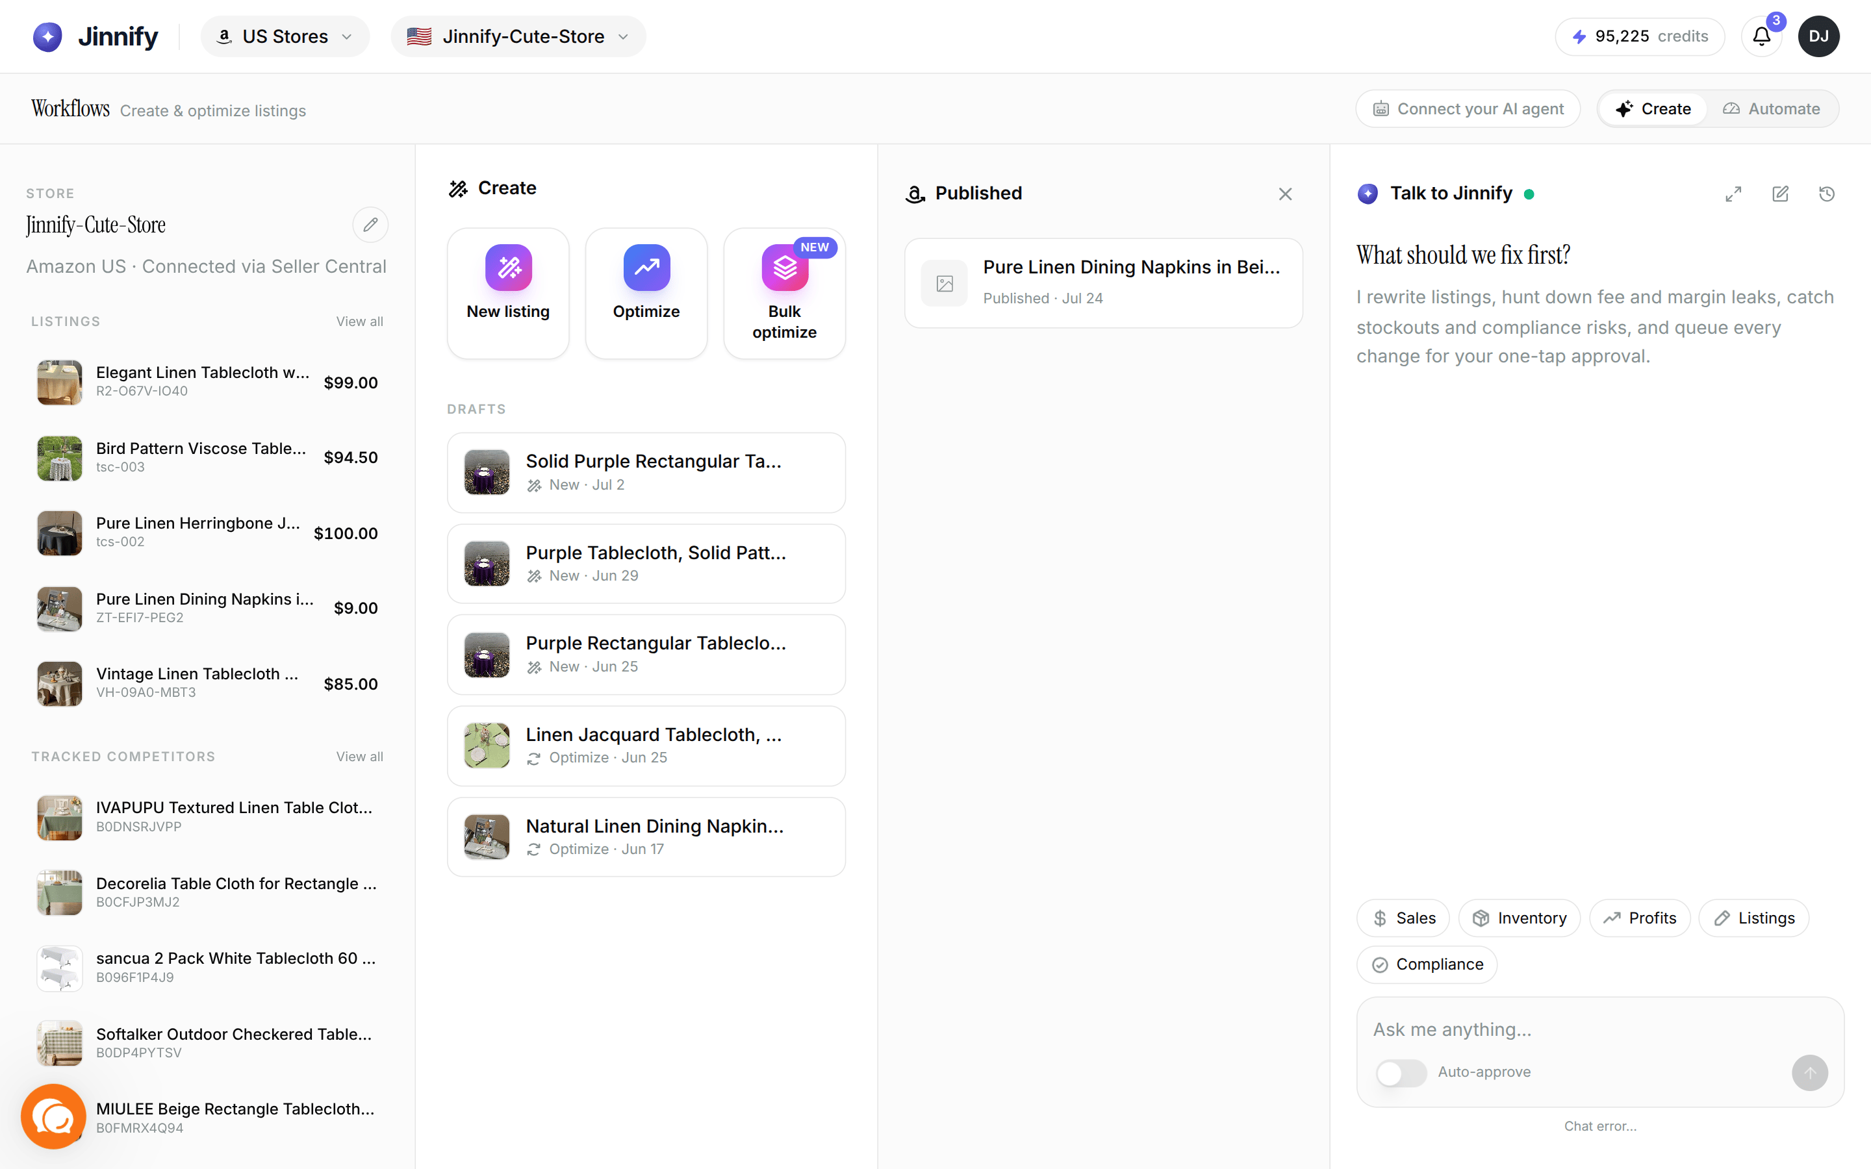This screenshot has width=1871, height=1169.
Task: Select the Inventory chat shortcut
Action: [1520, 918]
